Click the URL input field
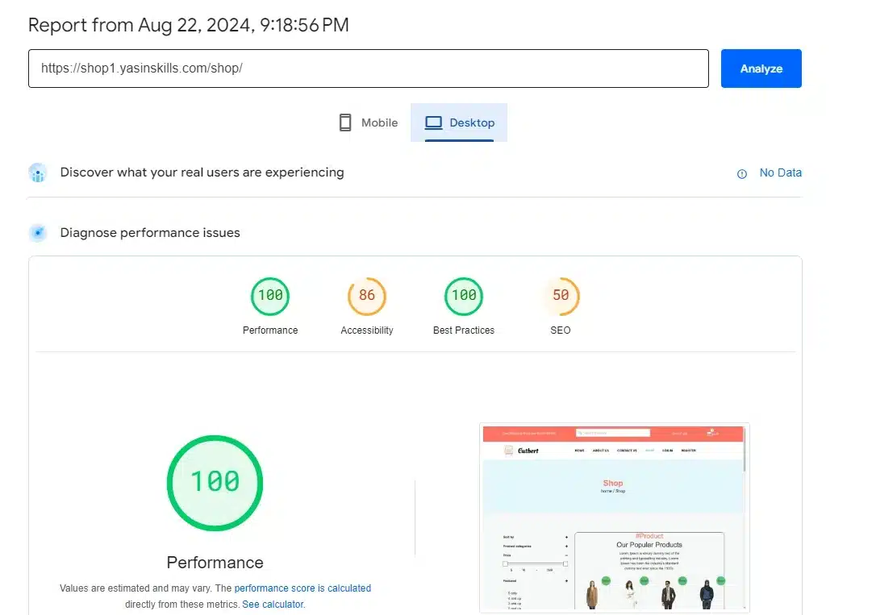Image resolution: width=876 pixels, height=615 pixels. 368,69
